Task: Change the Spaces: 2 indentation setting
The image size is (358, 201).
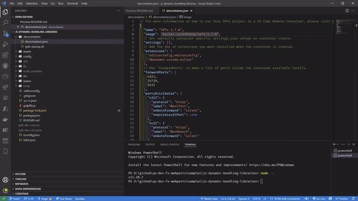Action: click(x=244, y=199)
